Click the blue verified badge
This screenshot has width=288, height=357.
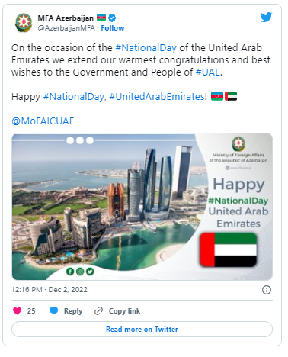point(112,18)
